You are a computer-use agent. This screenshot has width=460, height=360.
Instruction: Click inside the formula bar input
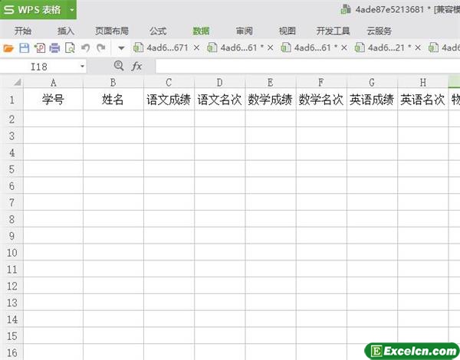click(307, 66)
